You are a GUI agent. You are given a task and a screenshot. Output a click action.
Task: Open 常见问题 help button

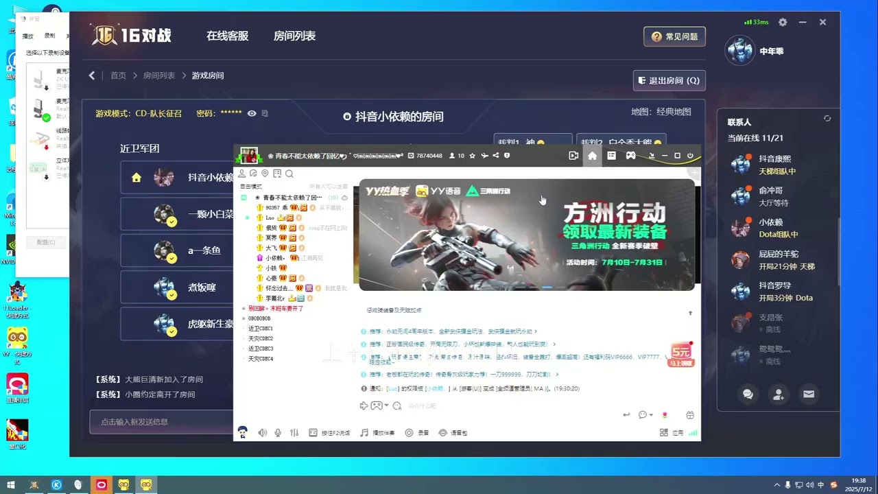click(x=674, y=36)
